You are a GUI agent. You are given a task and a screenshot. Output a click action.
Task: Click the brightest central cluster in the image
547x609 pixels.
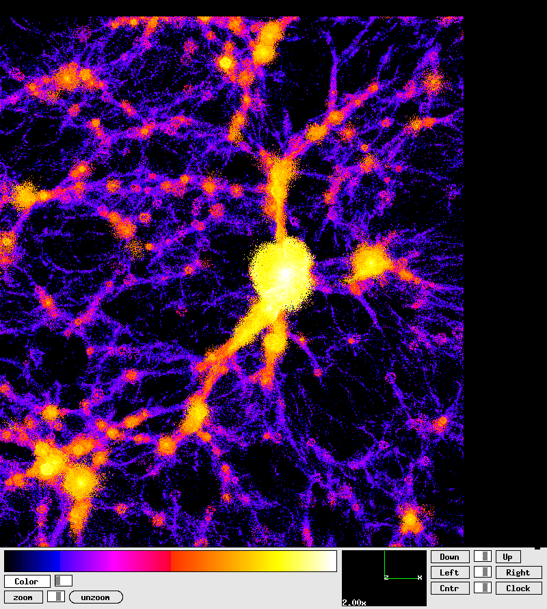coord(283,273)
